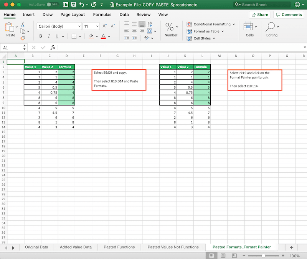Click the Save disk icon
Image resolution: width=307 pixels, height=259 pixels.
point(73,5)
